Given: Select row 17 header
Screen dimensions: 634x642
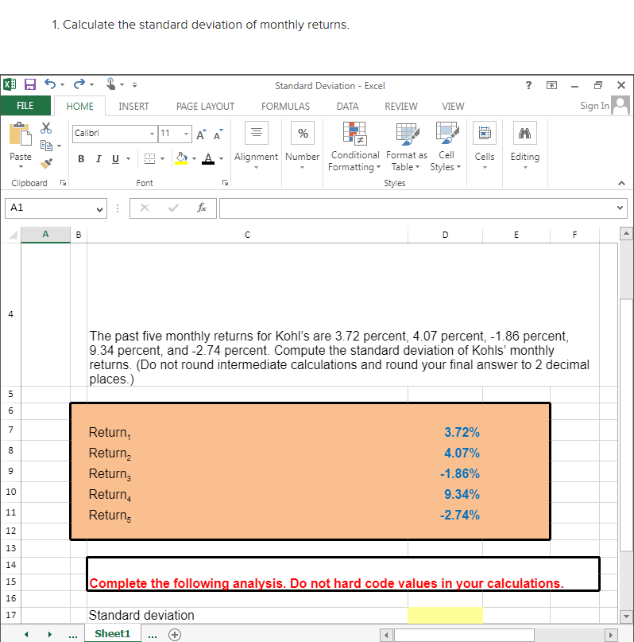Looking at the screenshot, I should 10,615.
